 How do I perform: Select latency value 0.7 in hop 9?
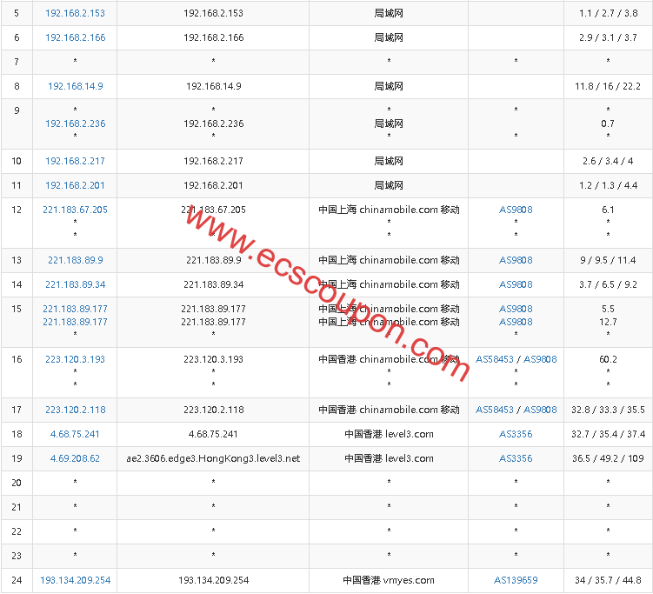pyautogui.click(x=608, y=123)
